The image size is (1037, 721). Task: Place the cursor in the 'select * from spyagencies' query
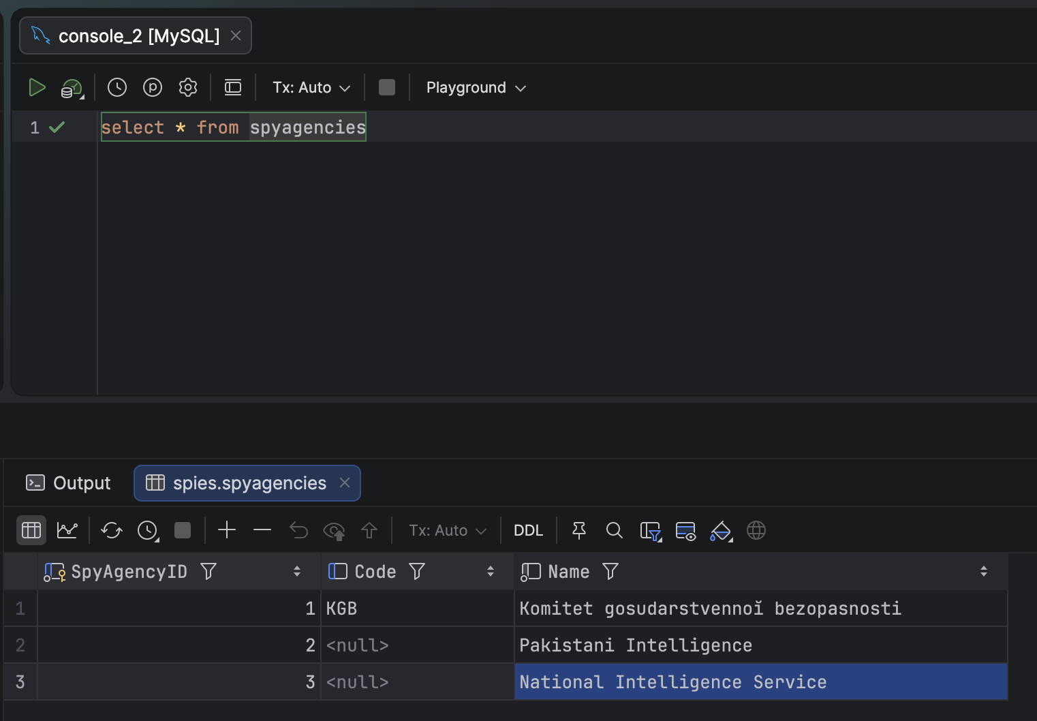233,127
